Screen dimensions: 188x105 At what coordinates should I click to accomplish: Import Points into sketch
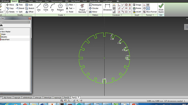[x=137, y=8]
